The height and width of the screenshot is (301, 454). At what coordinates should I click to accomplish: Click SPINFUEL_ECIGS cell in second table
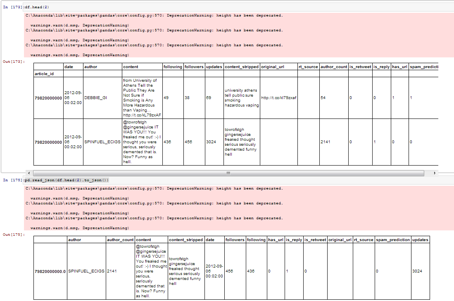pos(87,272)
